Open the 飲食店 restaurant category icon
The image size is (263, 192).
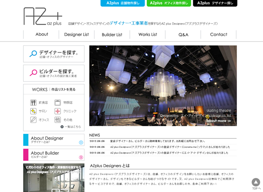point(33,103)
